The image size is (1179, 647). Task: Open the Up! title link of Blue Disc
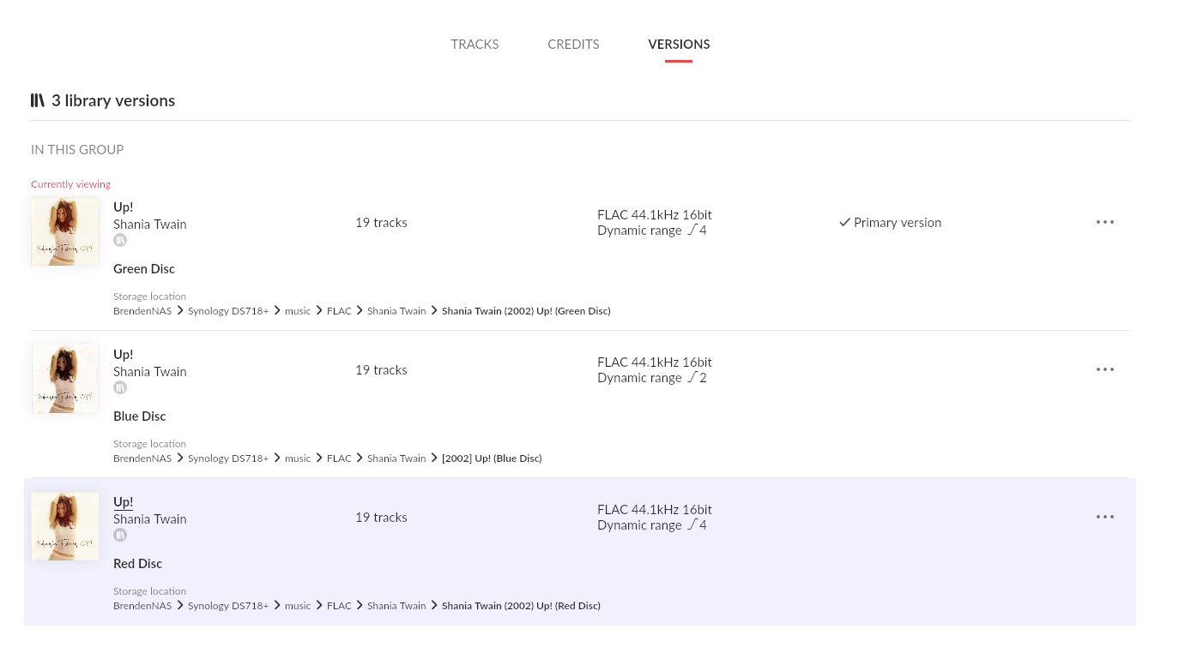124,355
